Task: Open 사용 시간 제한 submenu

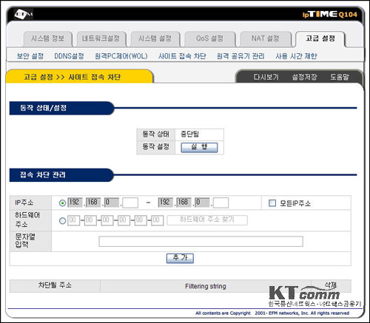Action: [x=296, y=56]
